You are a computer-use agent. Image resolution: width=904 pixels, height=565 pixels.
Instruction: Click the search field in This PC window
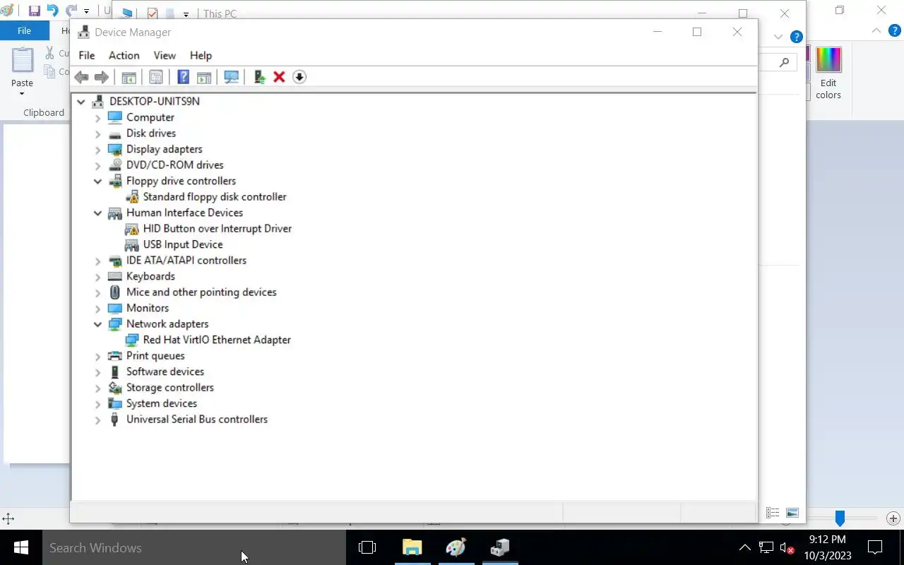[x=778, y=62]
